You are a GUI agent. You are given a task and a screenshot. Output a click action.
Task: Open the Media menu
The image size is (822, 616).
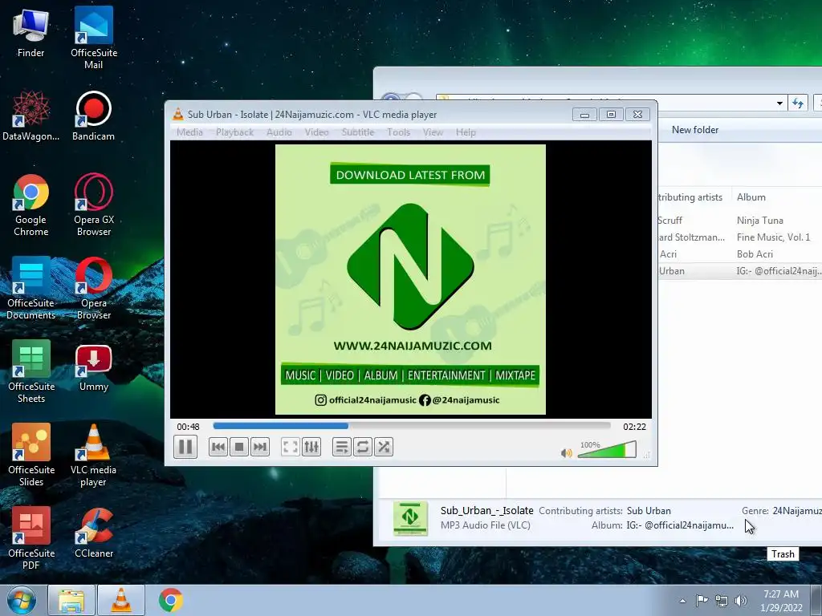pos(189,132)
